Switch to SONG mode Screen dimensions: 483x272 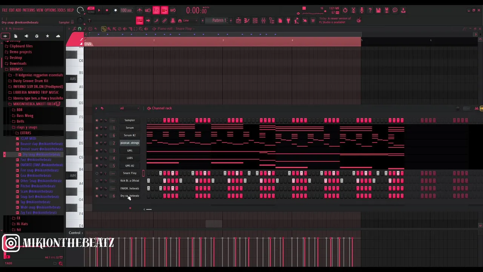click(91, 12)
